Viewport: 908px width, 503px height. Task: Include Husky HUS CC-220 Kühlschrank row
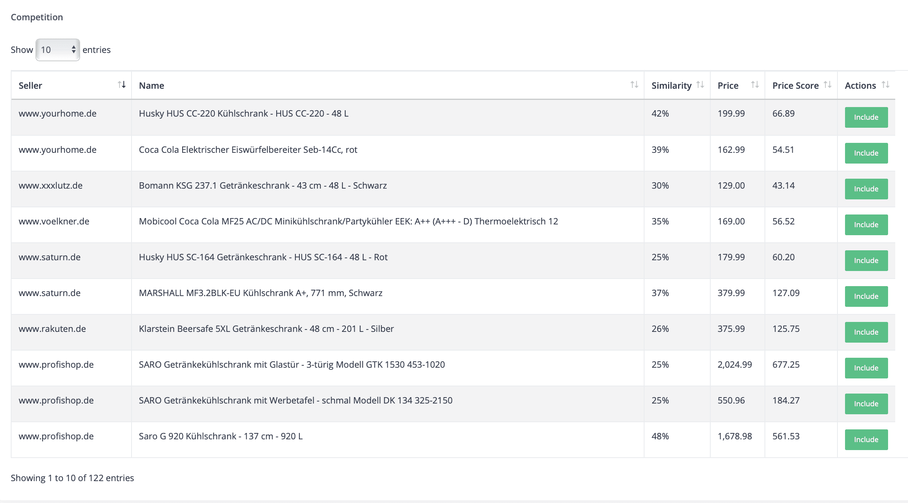[866, 117]
